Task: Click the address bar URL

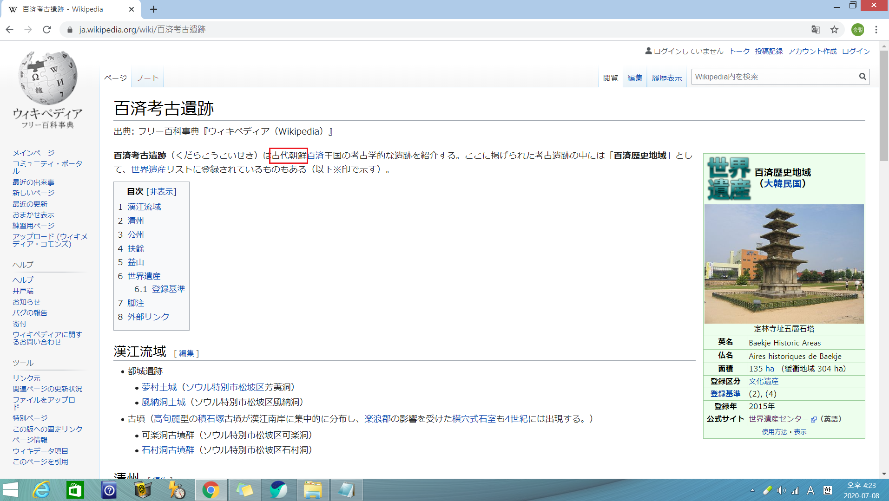Action: (142, 29)
